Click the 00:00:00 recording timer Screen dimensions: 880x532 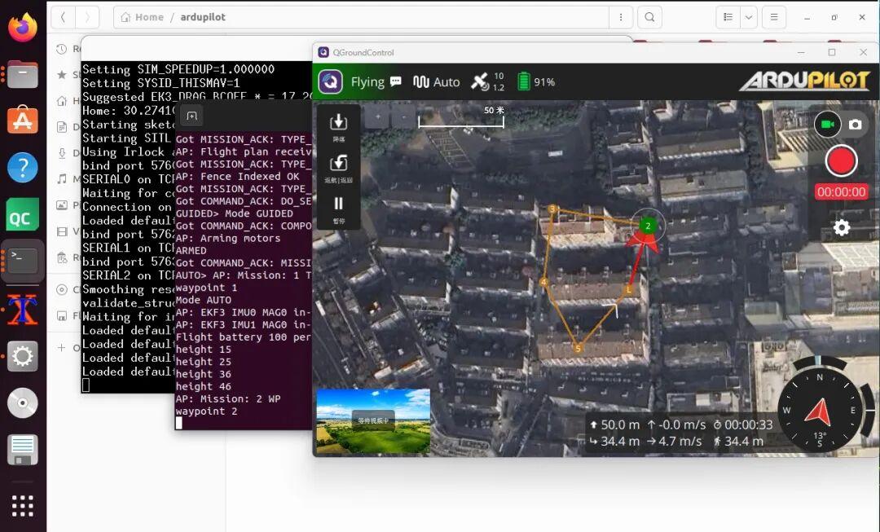click(x=841, y=192)
